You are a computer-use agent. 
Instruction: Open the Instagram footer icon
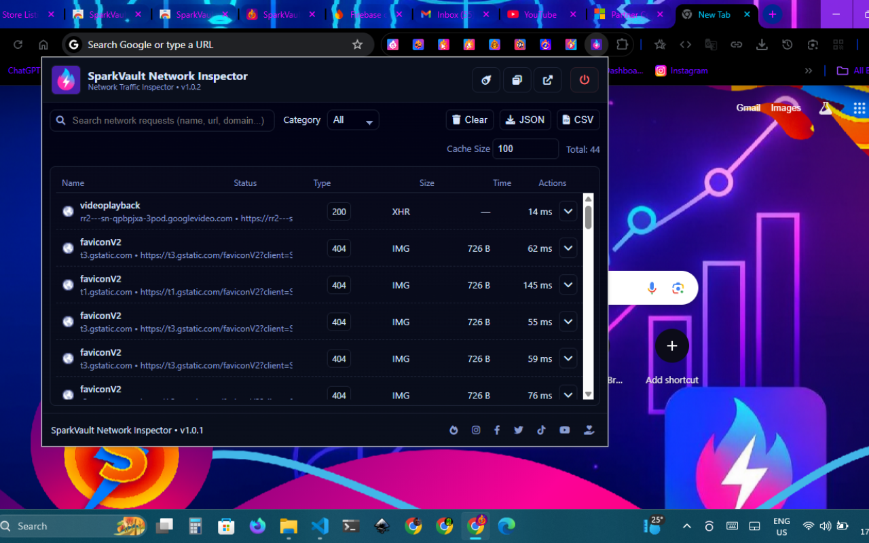pos(476,430)
